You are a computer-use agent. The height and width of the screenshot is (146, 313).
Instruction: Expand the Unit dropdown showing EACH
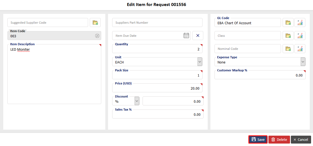coord(200,62)
